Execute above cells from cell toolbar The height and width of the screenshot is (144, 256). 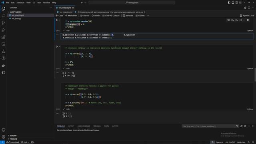coord(232,20)
